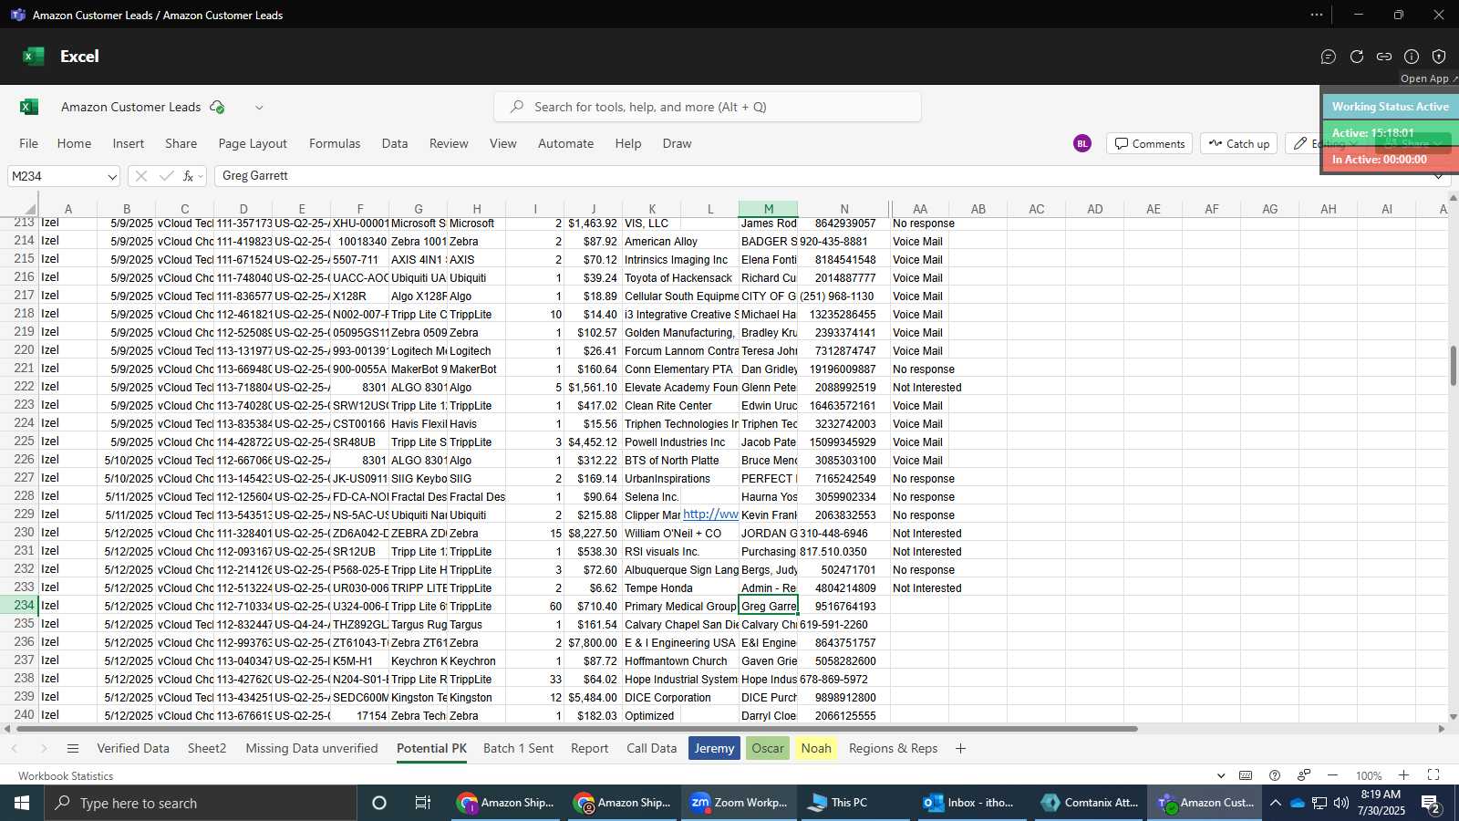Image resolution: width=1459 pixels, height=821 pixels.
Task: Expand the file name dropdown chevron
Action: 259,108
